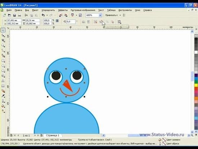This screenshot has width=198, height=149.
Task: Select the Rectangle tool
Action: (3, 61)
